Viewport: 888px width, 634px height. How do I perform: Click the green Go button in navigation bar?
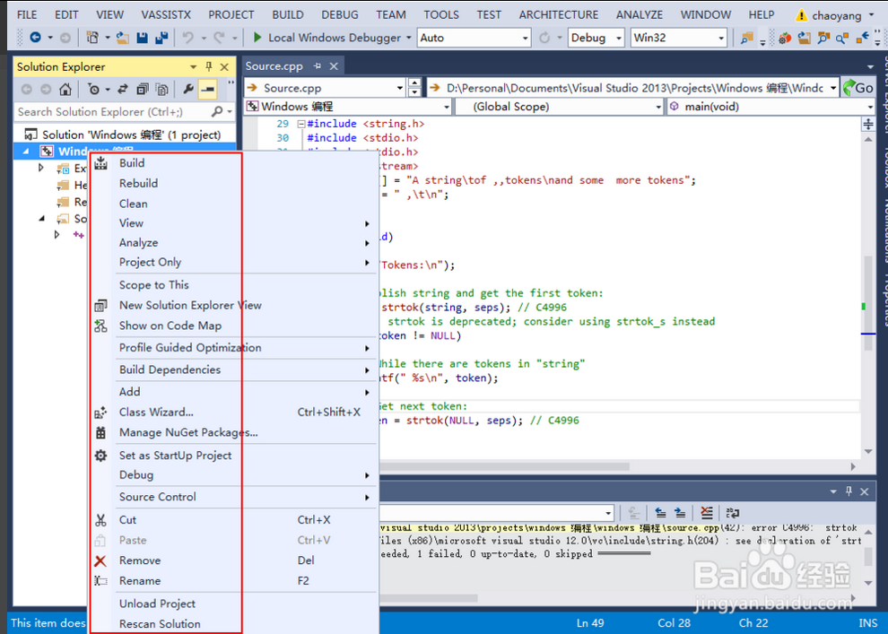(x=858, y=88)
